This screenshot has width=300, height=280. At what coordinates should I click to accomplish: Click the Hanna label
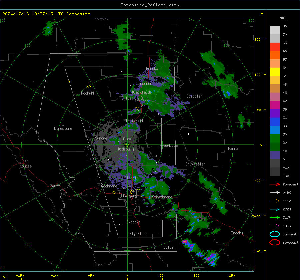(233, 148)
